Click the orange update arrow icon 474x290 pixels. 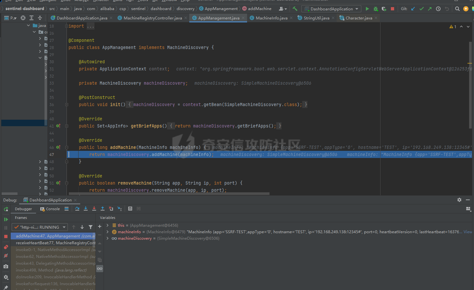466,9
